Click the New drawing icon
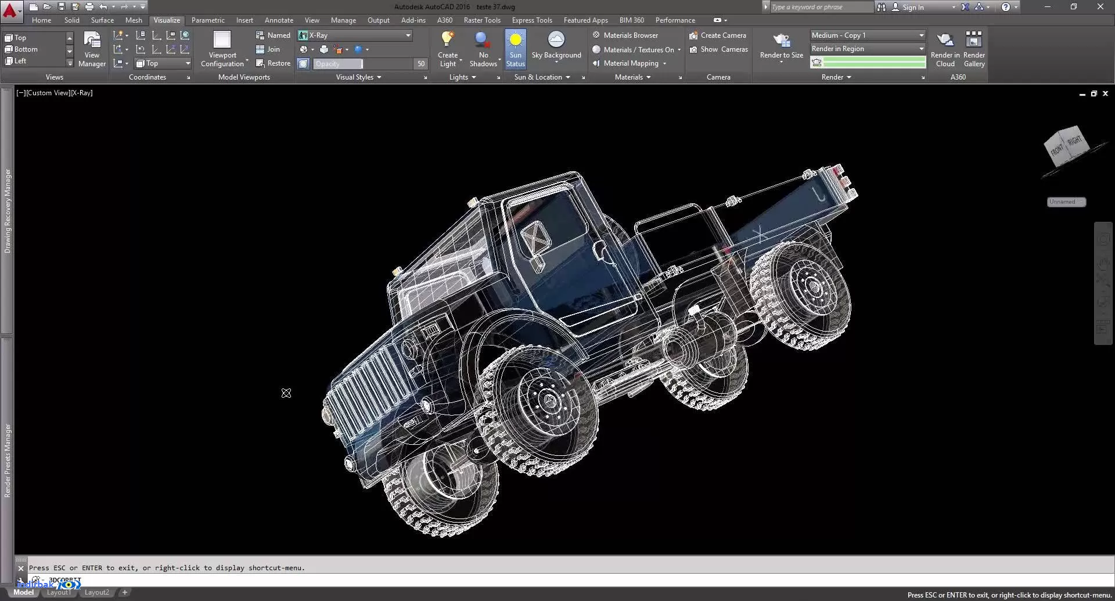The width and height of the screenshot is (1115, 601). point(34,7)
